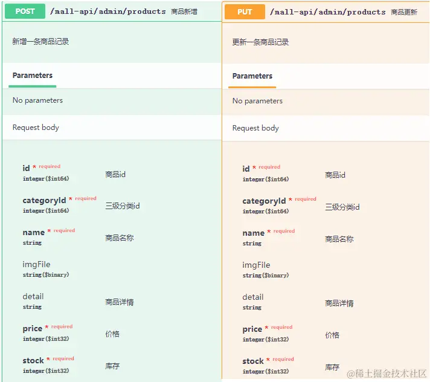The image size is (430, 382).
Task: Click 'No parameters' in PUT panel
Action: [257, 101]
